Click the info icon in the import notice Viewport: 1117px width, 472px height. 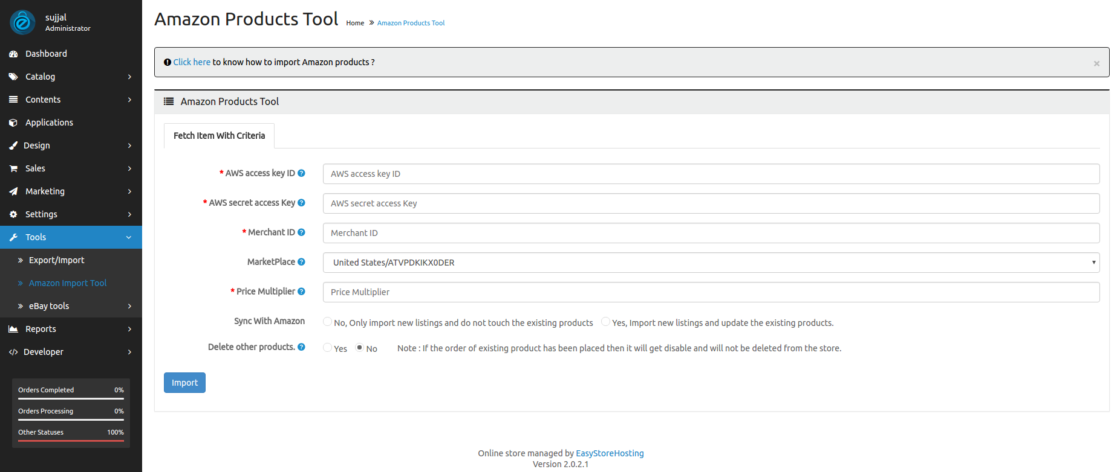168,62
